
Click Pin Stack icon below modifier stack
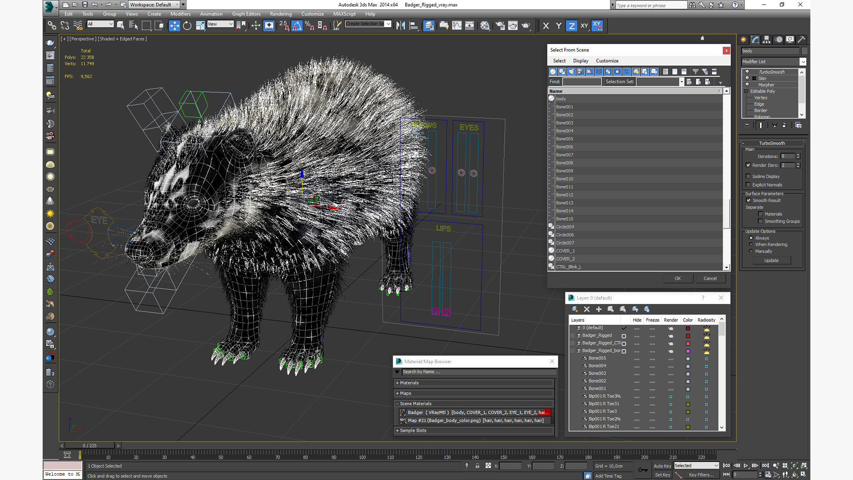point(747,125)
